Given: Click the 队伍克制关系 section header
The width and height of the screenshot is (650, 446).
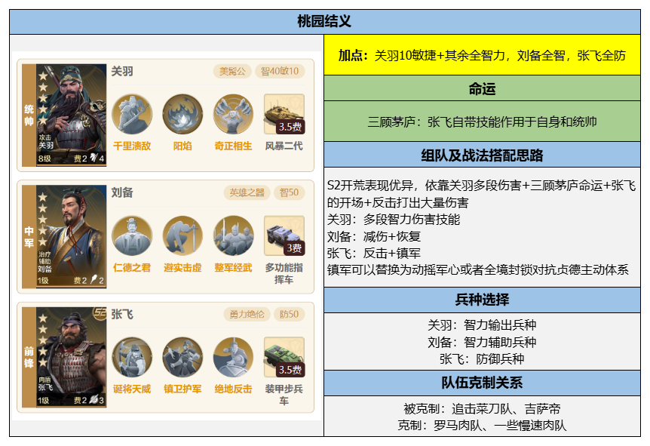Looking at the screenshot, I should [x=482, y=383].
